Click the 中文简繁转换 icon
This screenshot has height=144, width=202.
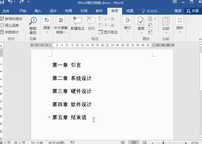[x=61, y=20]
